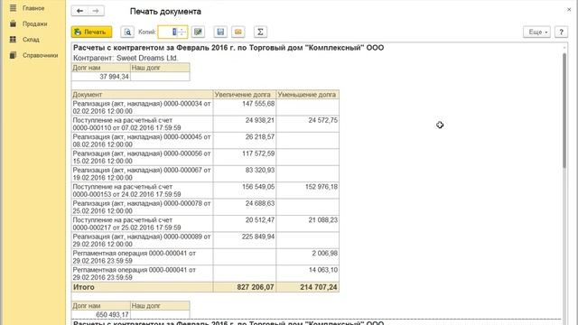Viewport: 578px width, 325px height.
Task: Click the edit document icon after copies field
Action: click(198, 32)
